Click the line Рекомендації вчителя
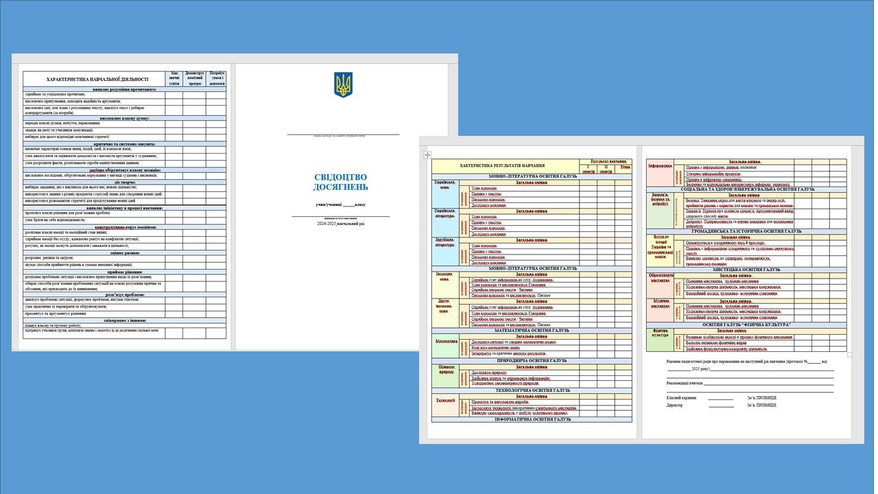The height and width of the screenshot is (494, 878). coord(750,383)
